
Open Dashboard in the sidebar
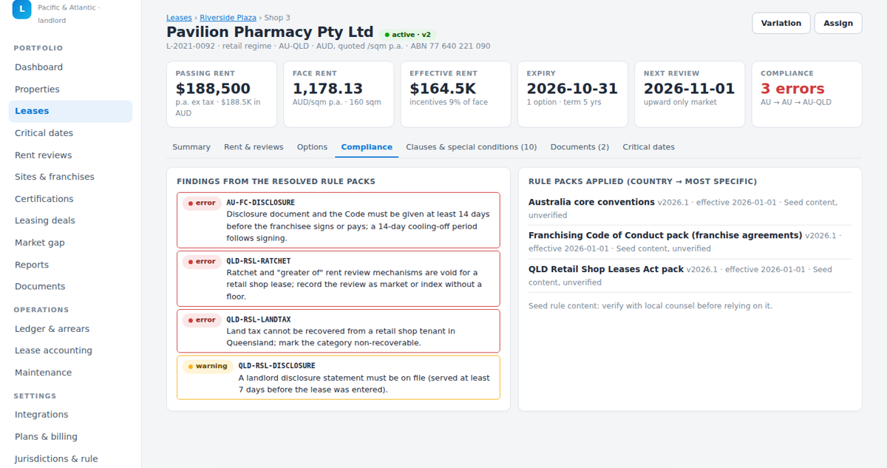coord(70,67)
